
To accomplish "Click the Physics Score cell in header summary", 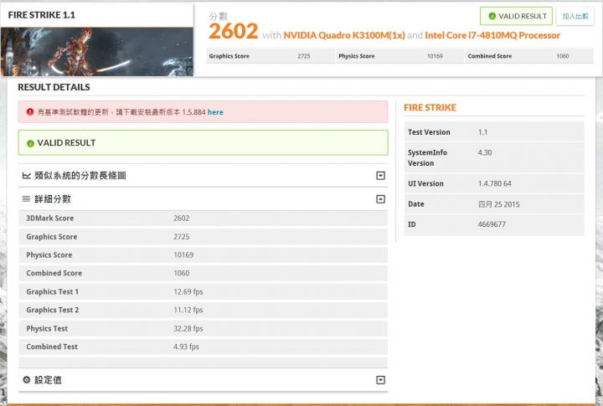I will 400,56.
